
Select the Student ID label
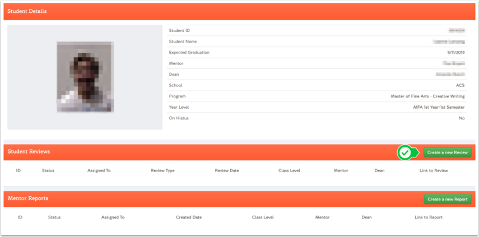(x=179, y=31)
